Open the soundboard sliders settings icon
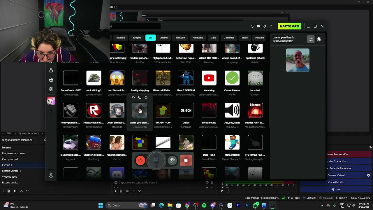Image resolution: width=373 pixels, height=210 pixels. coord(311,39)
